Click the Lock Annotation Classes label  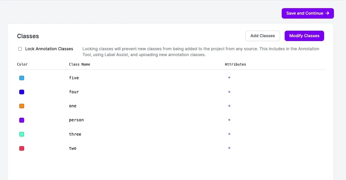[x=49, y=49]
